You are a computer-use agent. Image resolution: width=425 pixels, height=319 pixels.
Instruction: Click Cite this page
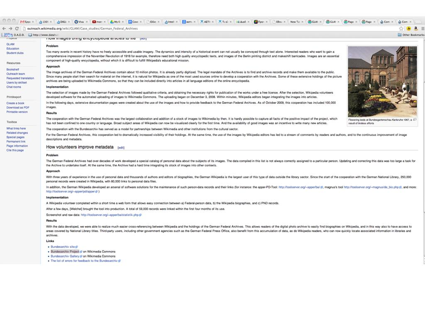[x=15, y=150]
